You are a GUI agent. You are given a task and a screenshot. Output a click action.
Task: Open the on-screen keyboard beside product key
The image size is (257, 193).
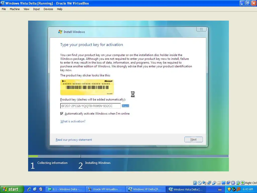tap(125, 106)
